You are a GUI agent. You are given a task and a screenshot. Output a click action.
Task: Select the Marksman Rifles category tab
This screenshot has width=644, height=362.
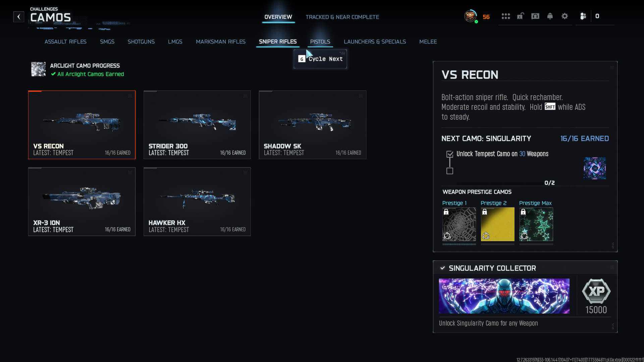(221, 42)
